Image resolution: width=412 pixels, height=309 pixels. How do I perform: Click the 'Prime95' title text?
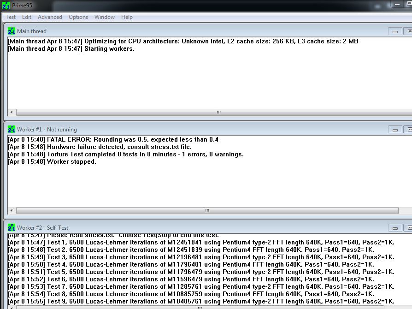pos(22,6)
